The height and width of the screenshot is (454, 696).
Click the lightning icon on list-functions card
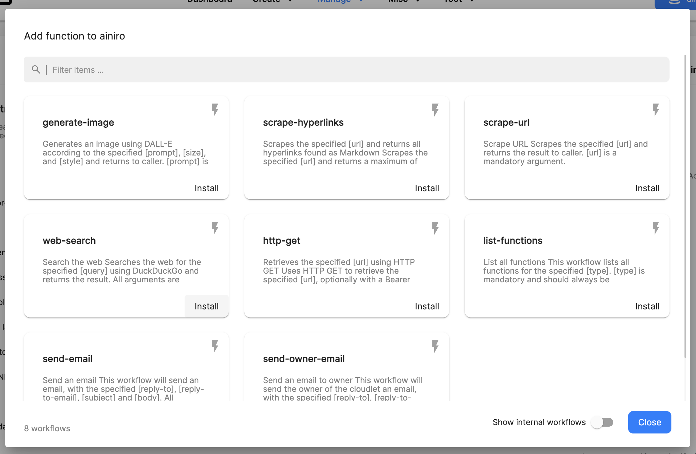pos(656,228)
